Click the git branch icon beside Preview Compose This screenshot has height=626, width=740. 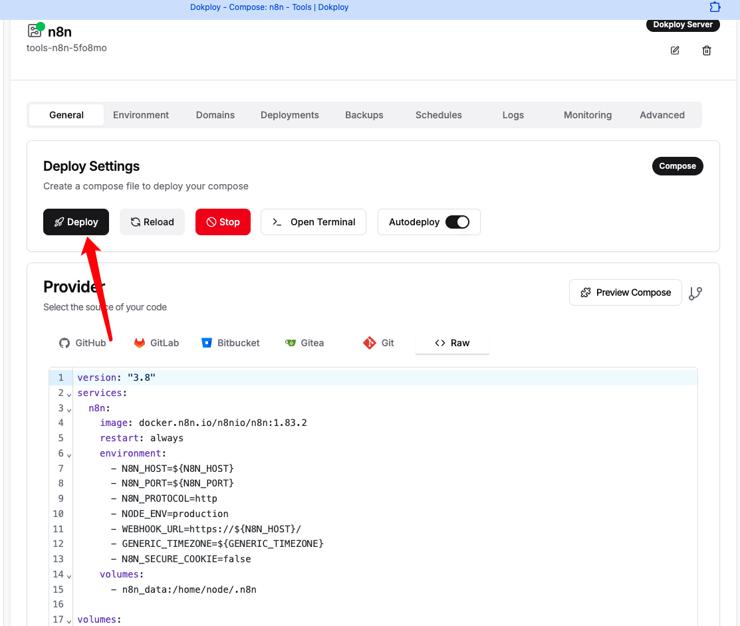click(695, 293)
